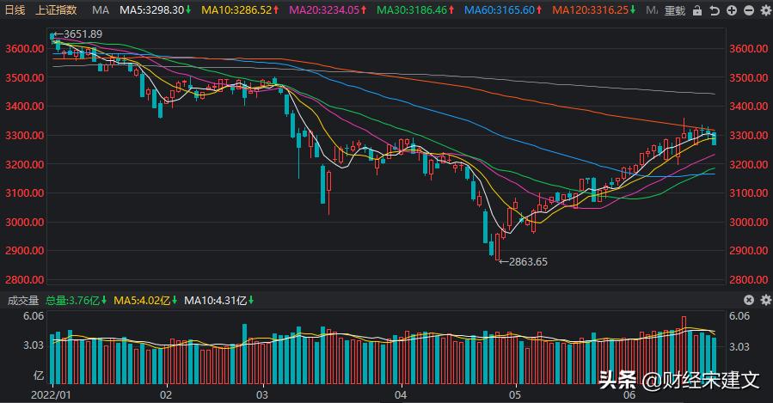Image resolution: width=773 pixels, height=403 pixels.
Task: Select the 日线 daily period tab
Action: (x=15, y=10)
